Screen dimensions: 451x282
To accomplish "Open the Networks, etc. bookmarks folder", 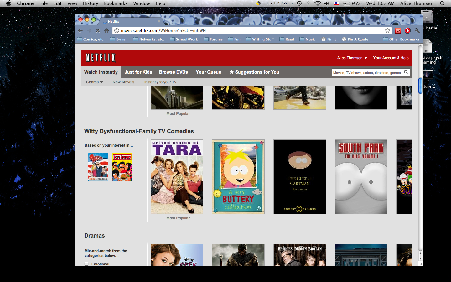I will [x=148, y=39].
